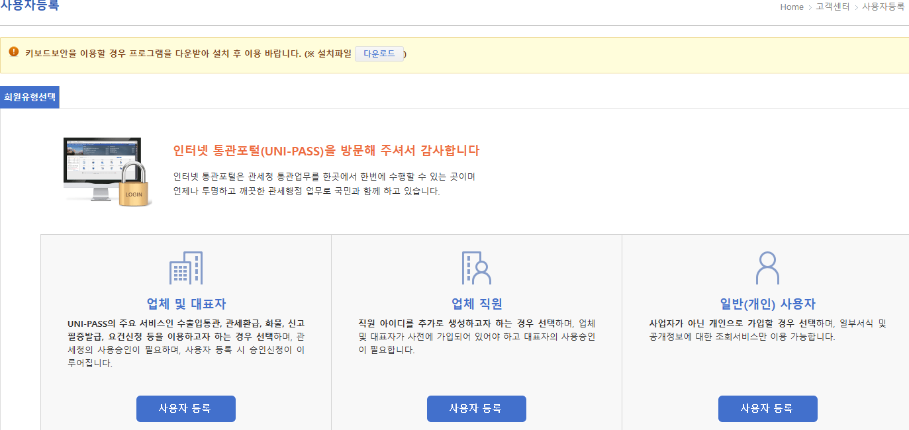
Task: Click 사용자 등록 under 업체 직원
Action: coord(477,409)
